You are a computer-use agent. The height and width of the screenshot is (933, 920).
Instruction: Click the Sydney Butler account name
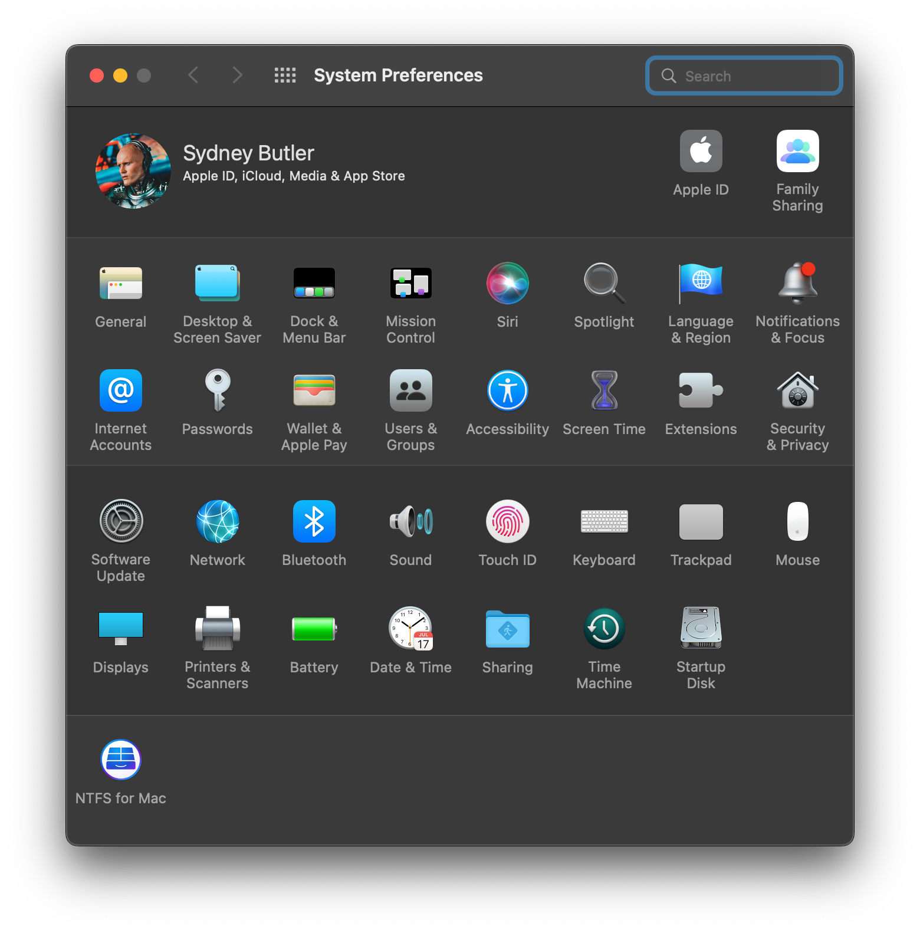(x=248, y=153)
